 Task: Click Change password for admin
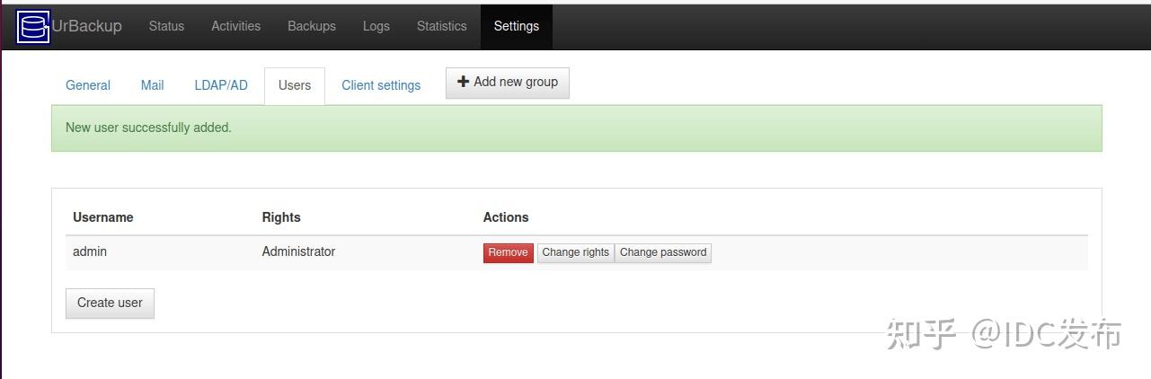[663, 252]
